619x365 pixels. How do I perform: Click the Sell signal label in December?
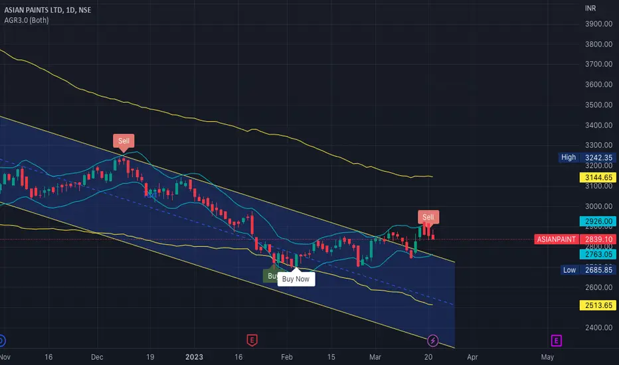pos(124,141)
